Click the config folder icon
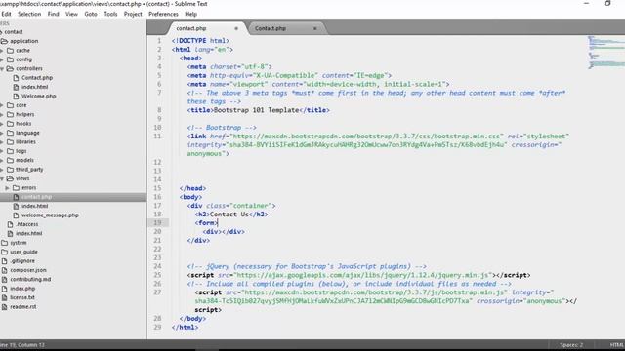Viewport: 625px width, 351px height. [11, 59]
